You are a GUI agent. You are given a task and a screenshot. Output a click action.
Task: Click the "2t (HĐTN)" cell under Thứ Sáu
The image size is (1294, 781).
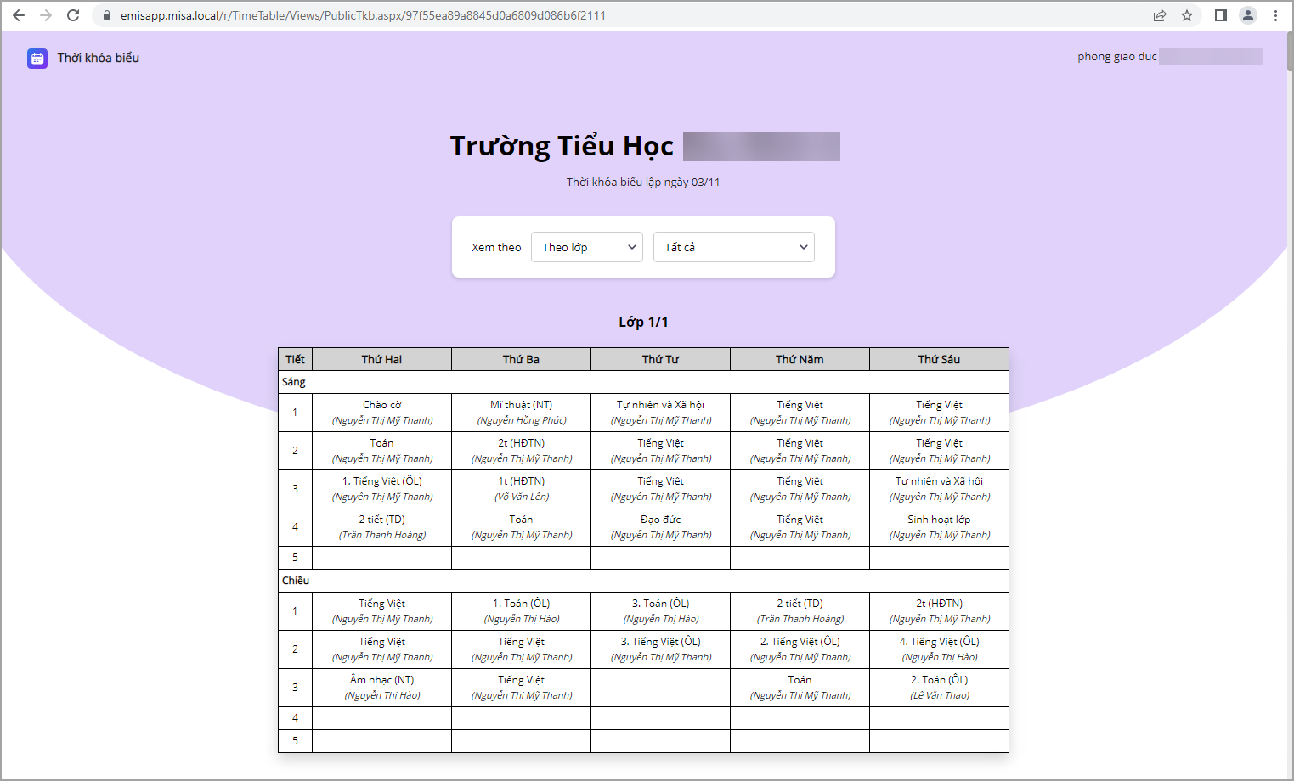[939, 611]
